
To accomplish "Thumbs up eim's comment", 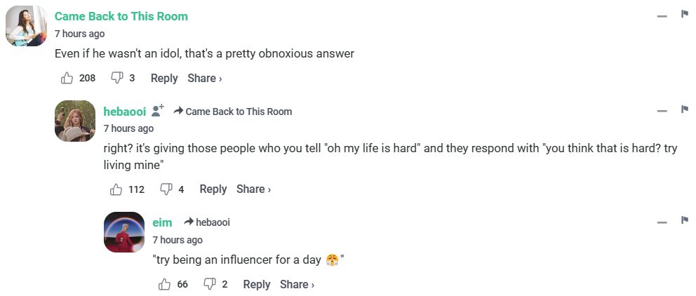I will click(165, 284).
